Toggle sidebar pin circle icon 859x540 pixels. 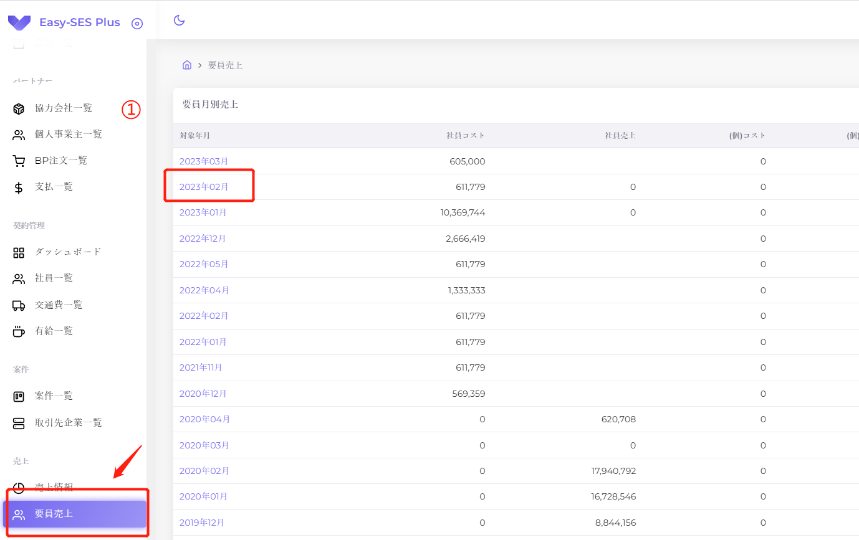click(x=137, y=24)
